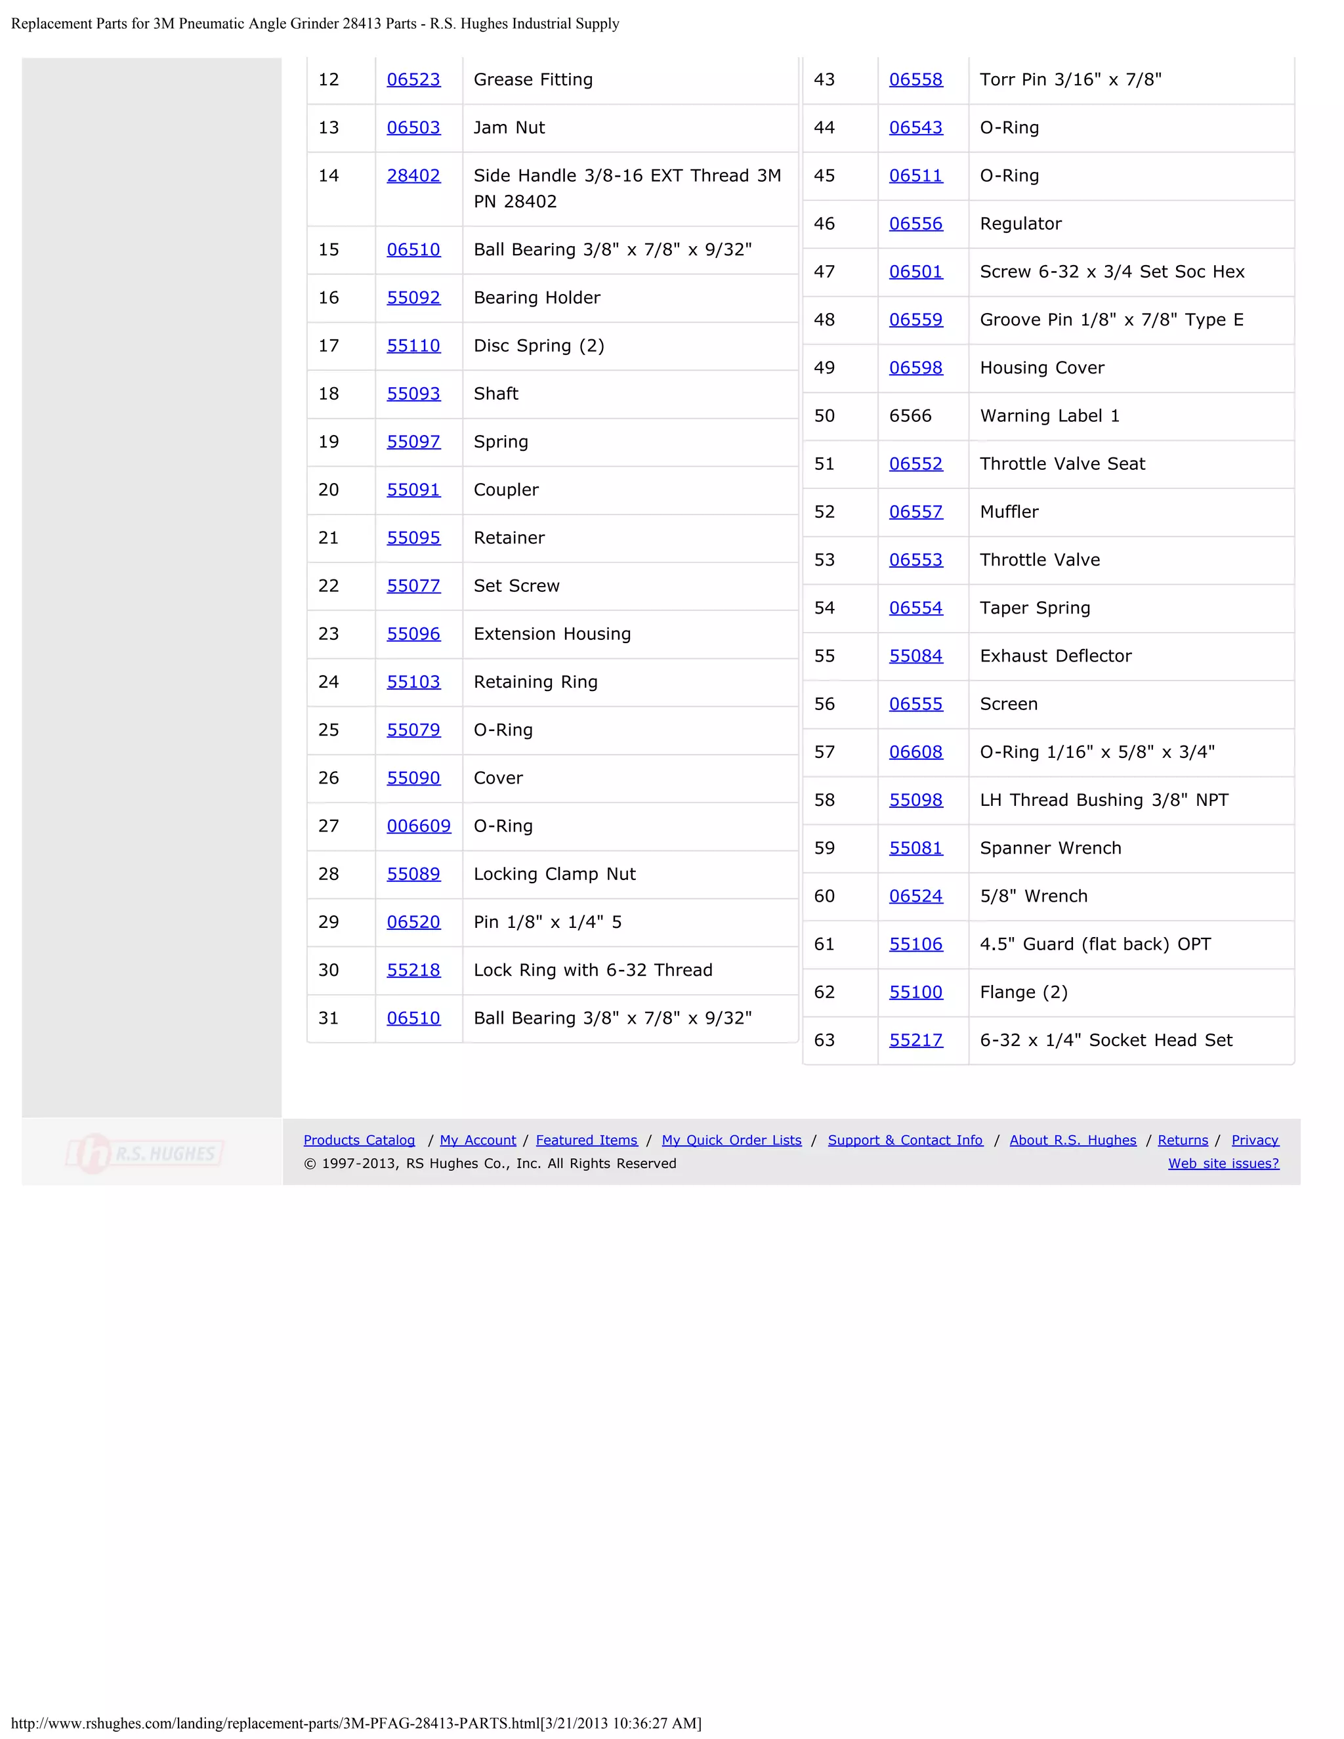Screen dimensions: 1344x1739
Task: Open Muffler part link 06557
Action: click(915, 512)
